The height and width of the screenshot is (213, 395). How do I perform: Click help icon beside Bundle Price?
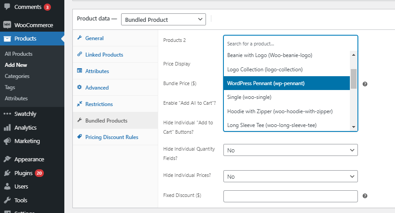365,84
